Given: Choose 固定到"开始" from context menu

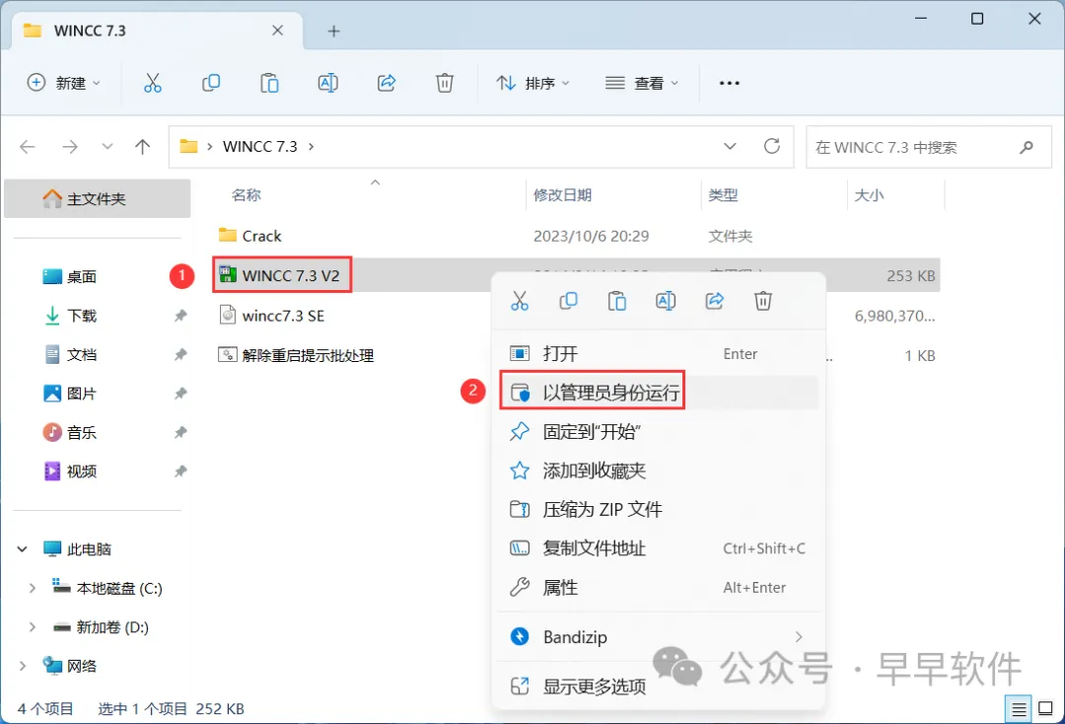Looking at the screenshot, I should 659,431.
